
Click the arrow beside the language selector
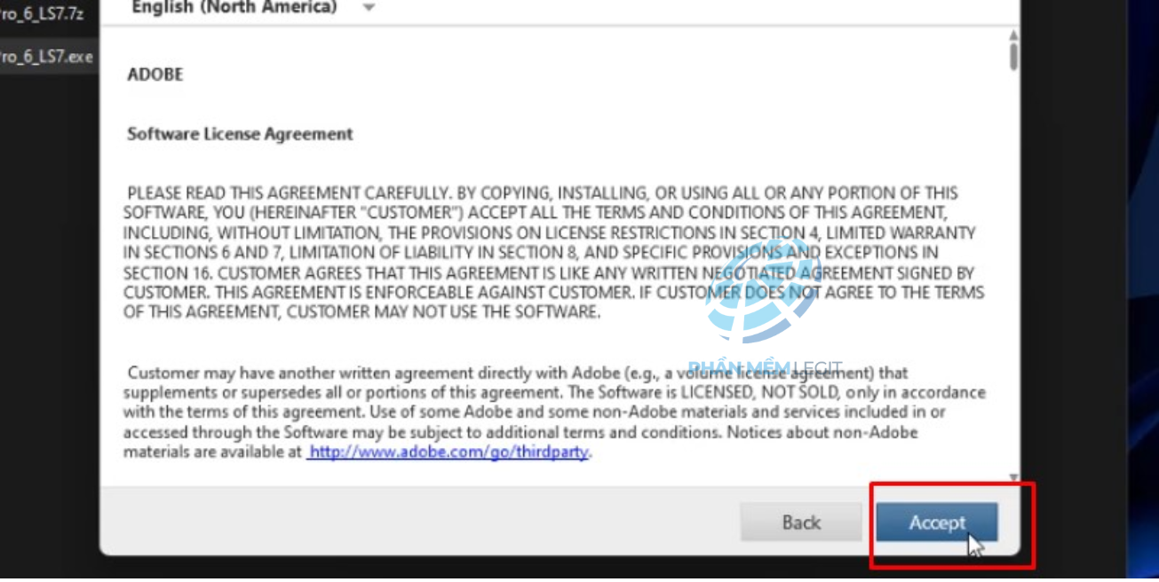[369, 8]
